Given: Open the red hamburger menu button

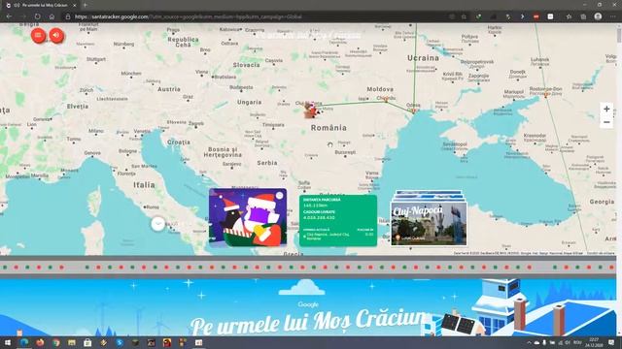Looking at the screenshot, I should (x=39, y=36).
